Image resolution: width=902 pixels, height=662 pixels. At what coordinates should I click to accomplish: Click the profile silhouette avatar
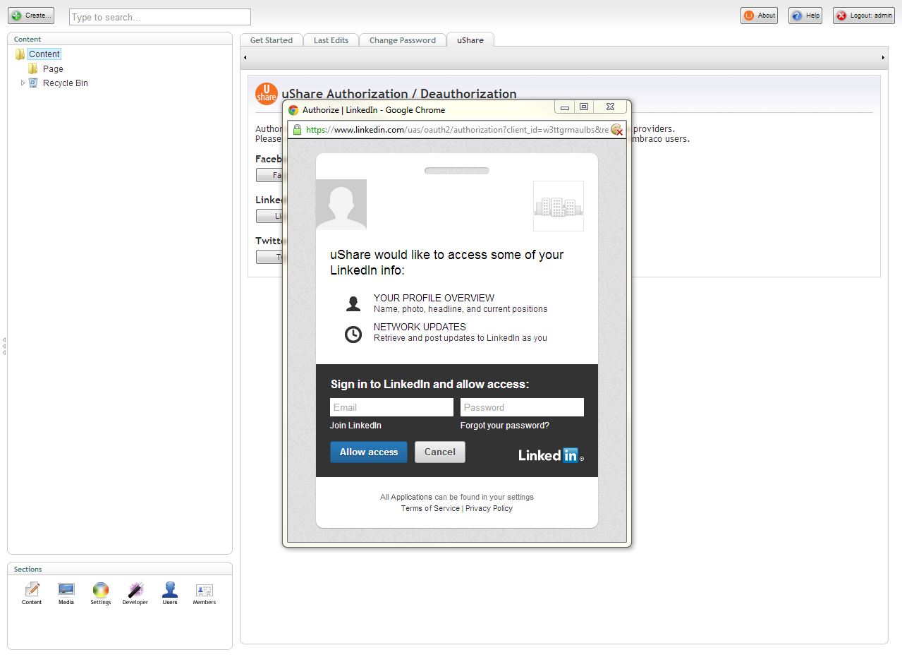click(x=341, y=205)
